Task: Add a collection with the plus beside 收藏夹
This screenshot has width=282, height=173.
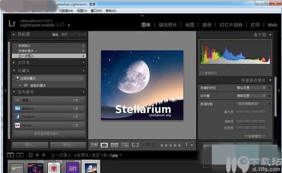Action: coord(84,71)
